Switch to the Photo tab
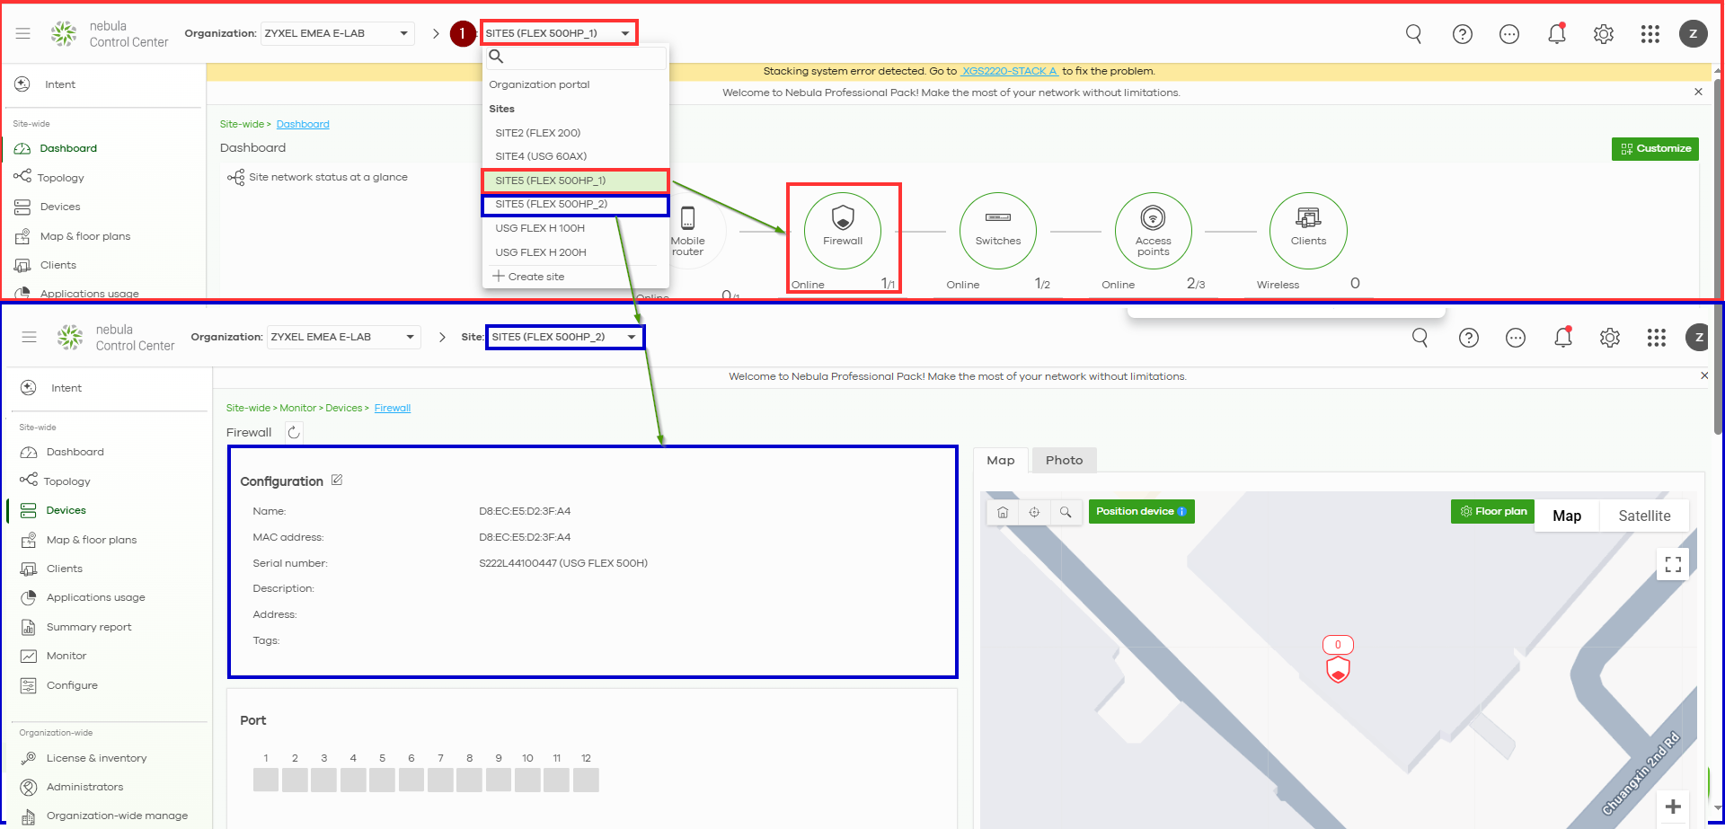This screenshot has width=1725, height=829. pyautogui.click(x=1064, y=460)
